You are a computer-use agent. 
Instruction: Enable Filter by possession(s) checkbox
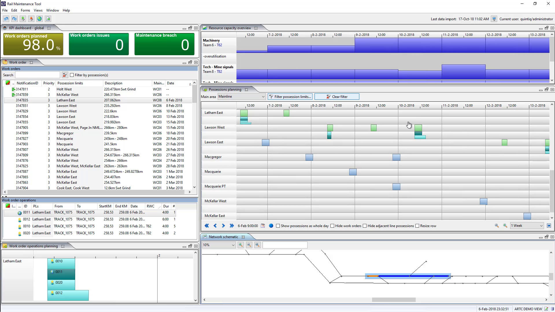72,75
